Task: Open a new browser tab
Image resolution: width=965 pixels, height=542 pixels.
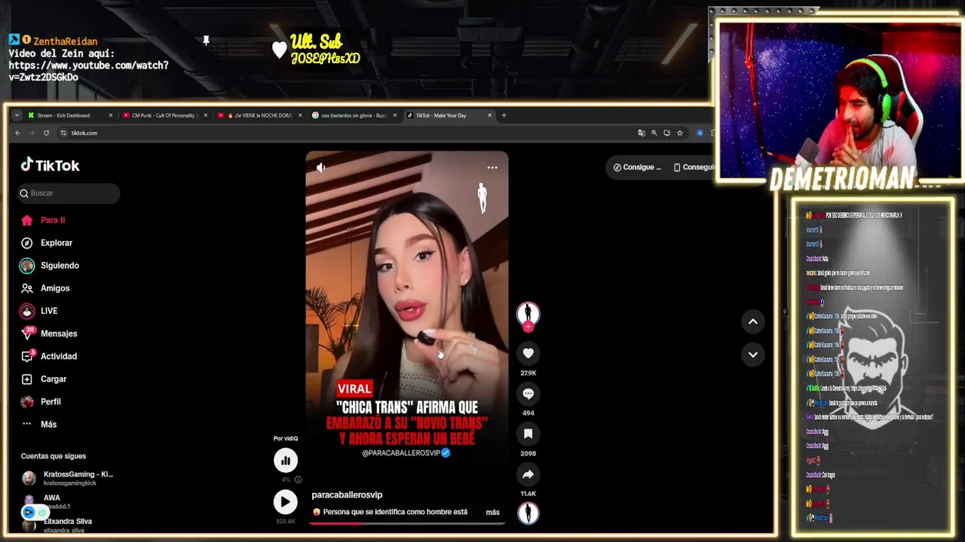Action: 504,115
